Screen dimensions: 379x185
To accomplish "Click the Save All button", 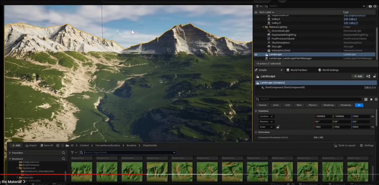I will (x=47, y=145).
